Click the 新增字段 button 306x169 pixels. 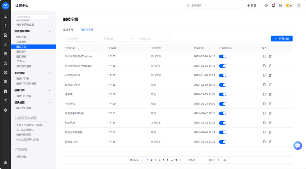[x=282, y=38]
